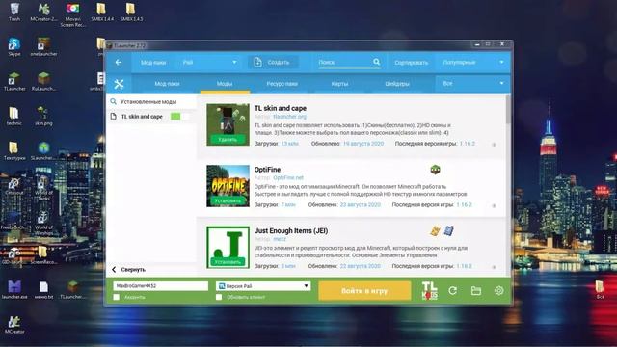Click the Forge head icon on OptiFine row
Viewport: 617px width, 347px height.
point(435,170)
